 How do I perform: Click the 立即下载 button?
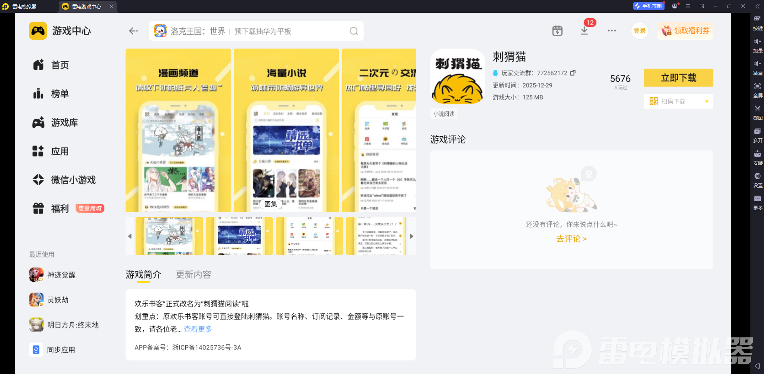click(x=678, y=78)
